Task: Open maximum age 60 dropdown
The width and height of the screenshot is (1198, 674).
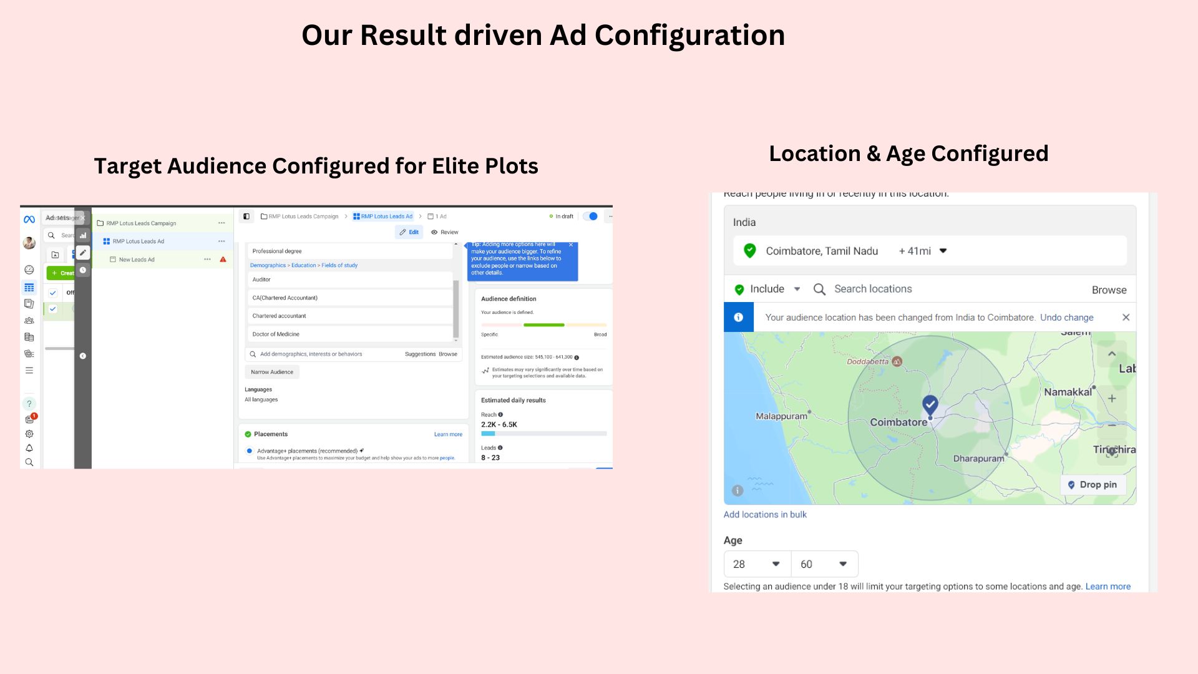Action: tap(825, 564)
